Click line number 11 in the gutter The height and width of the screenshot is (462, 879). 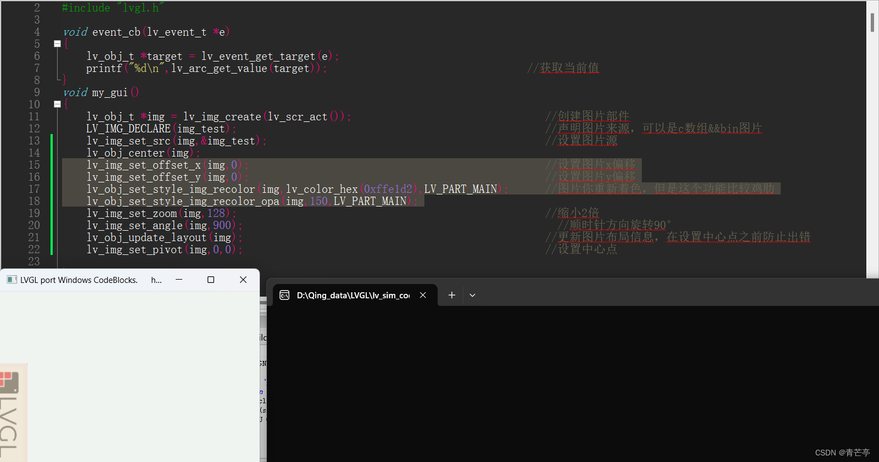pyautogui.click(x=34, y=116)
